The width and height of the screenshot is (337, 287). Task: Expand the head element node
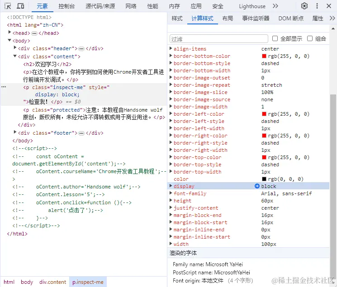coord(9,32)
